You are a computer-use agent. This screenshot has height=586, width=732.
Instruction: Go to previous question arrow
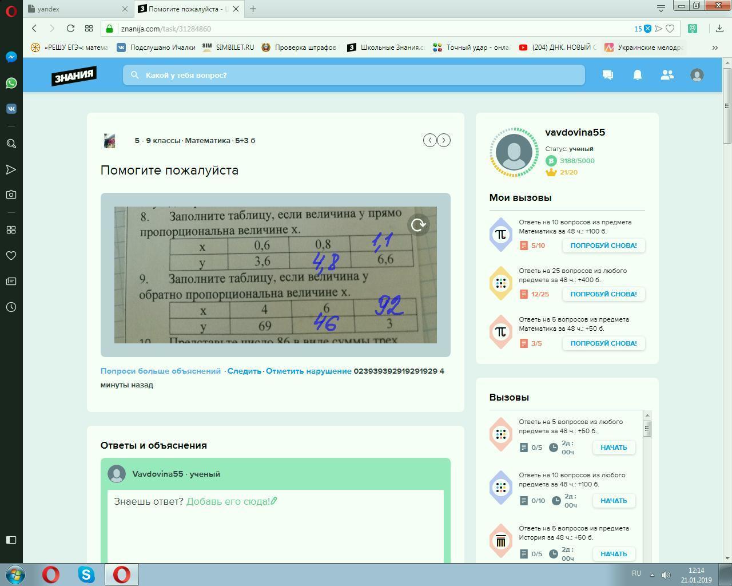point(430,140)
